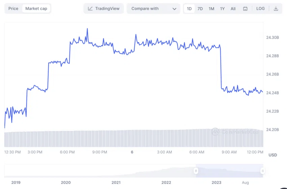The height and width of the screenshot is (189, 287).
Task: Select the 1D time range
Action: (189, 8)
